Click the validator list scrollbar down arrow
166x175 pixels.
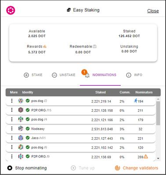click(158, 159)
